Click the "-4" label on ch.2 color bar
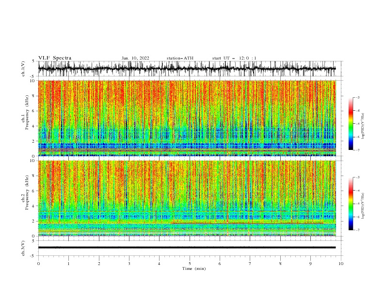This screenshot has width=384, height=296. tap(358, 191)
